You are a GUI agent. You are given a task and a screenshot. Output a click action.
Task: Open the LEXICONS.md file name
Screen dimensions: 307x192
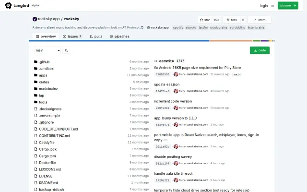click(x=50, y=169)
